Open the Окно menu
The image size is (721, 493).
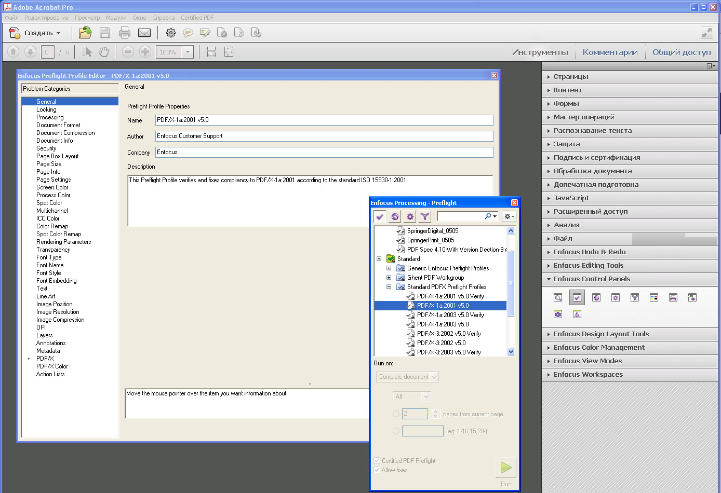click(139, 18)
